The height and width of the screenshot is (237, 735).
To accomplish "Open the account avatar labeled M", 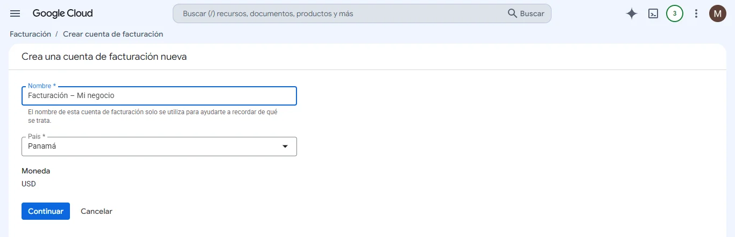I will pos(718,13).
